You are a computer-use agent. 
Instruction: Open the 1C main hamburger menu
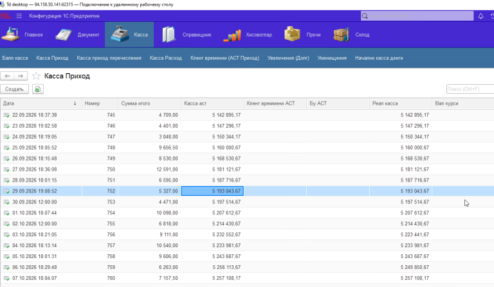click(x=19, y=15)
